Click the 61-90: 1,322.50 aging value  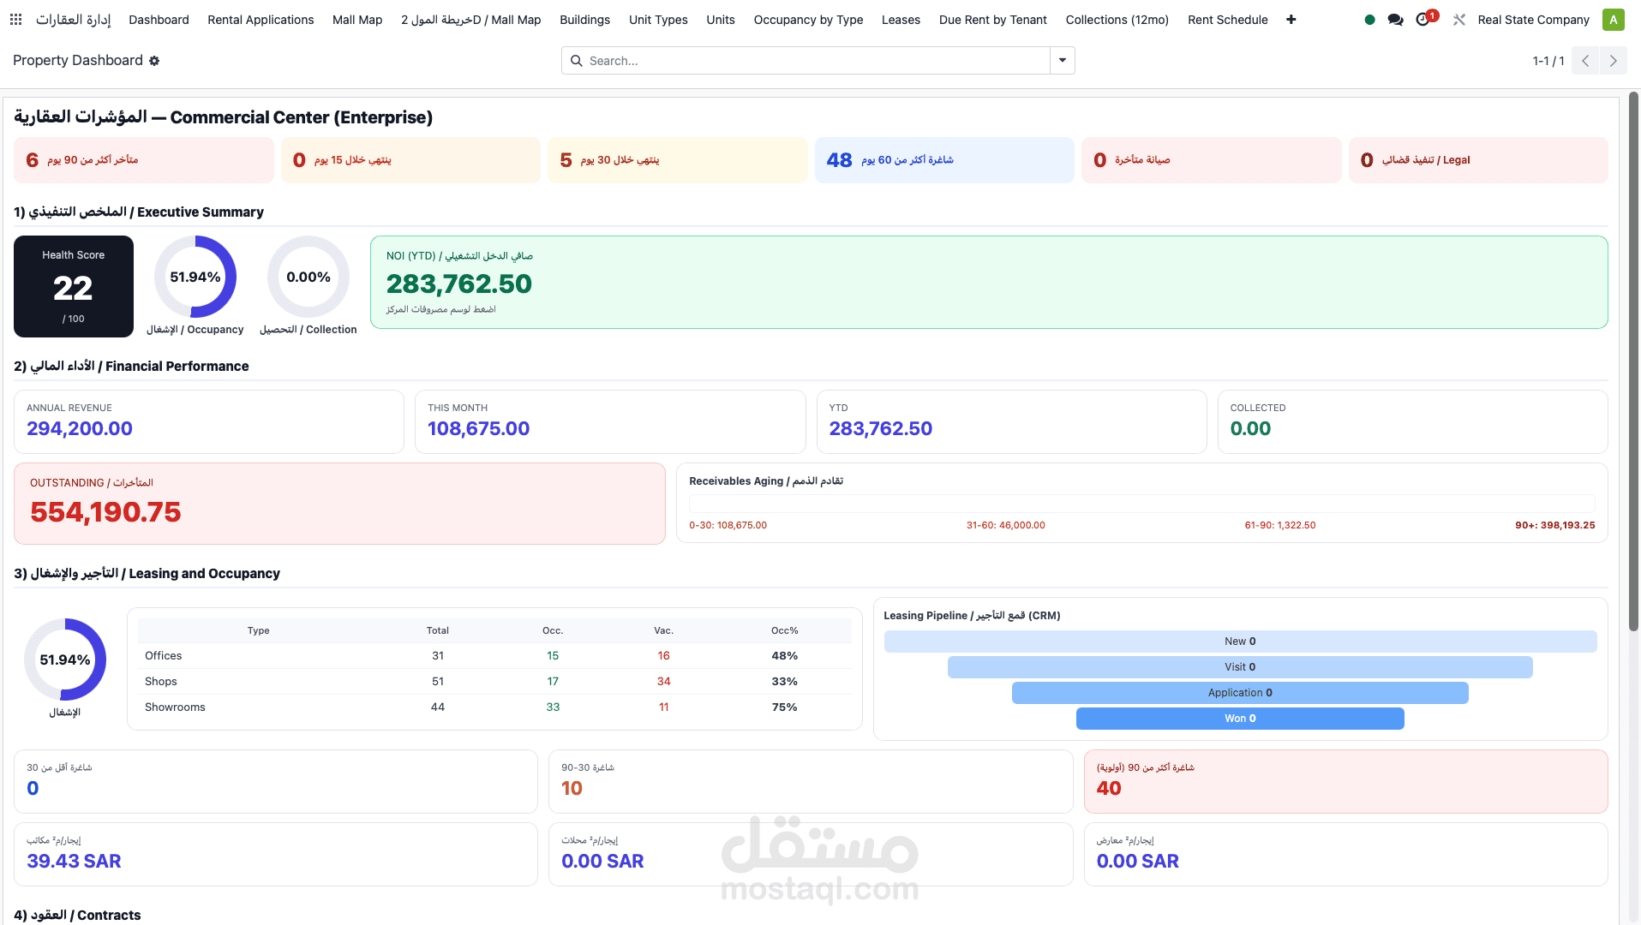pyautogui.click(x=1280, y=525)
